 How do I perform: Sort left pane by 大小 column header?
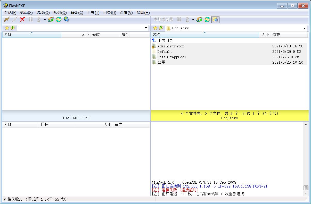click(76, 35)
